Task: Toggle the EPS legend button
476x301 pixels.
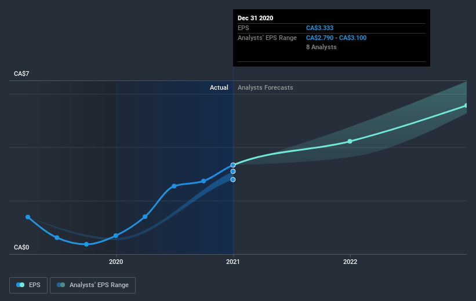Action: pos(28,285)
